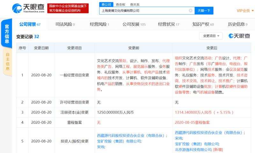Image resolution: width=255 pixels, height=153 pixels.
Task: Open the VIP会员 dropdown menu
Action: click(245, 10)
